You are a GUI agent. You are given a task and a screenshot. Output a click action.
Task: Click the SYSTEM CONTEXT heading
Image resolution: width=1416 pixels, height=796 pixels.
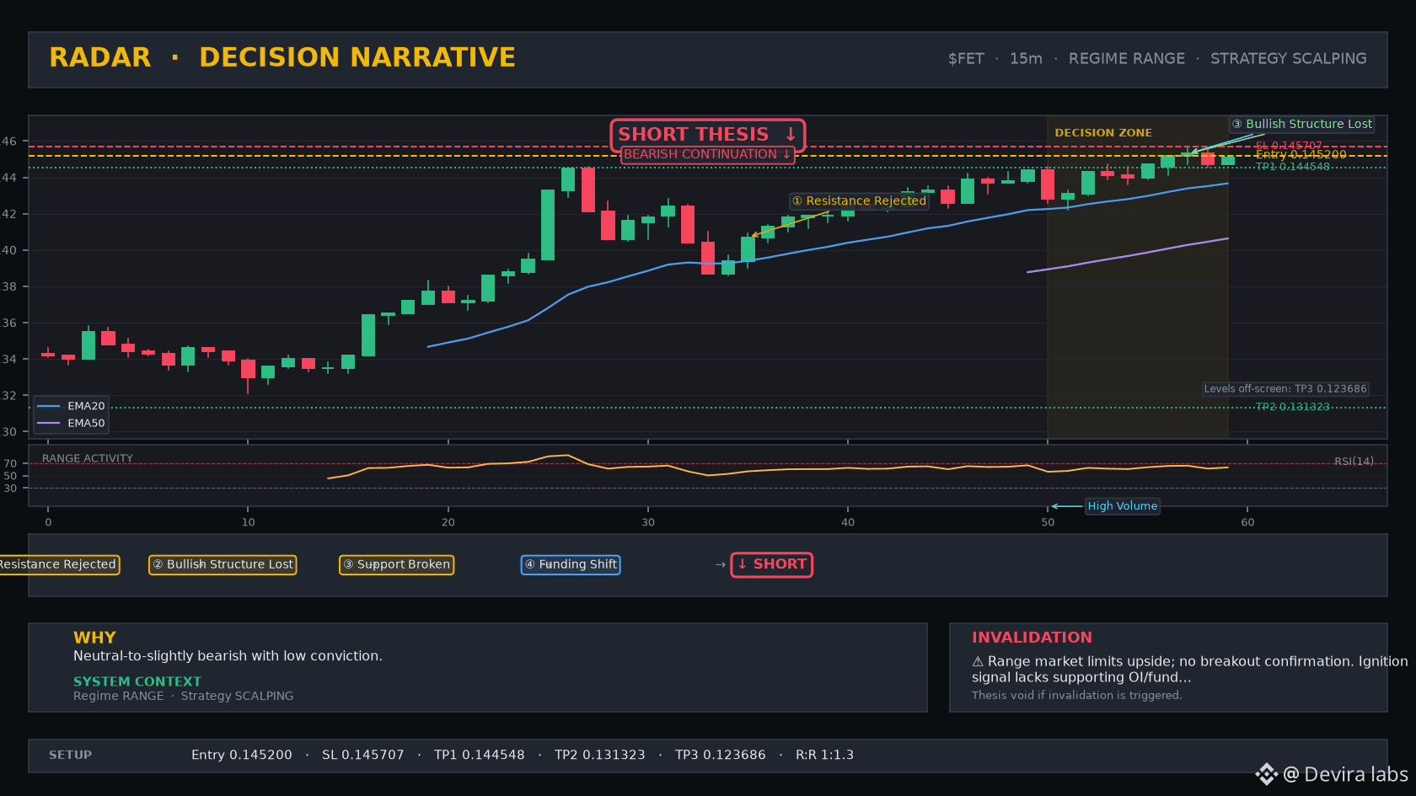tap(137, 681)
